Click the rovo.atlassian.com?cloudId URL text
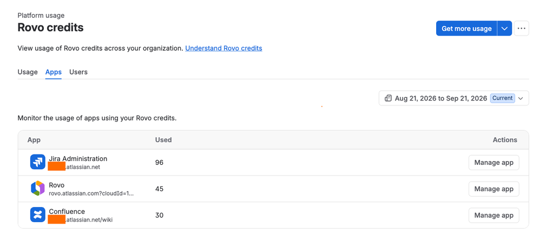 [91, 193]
